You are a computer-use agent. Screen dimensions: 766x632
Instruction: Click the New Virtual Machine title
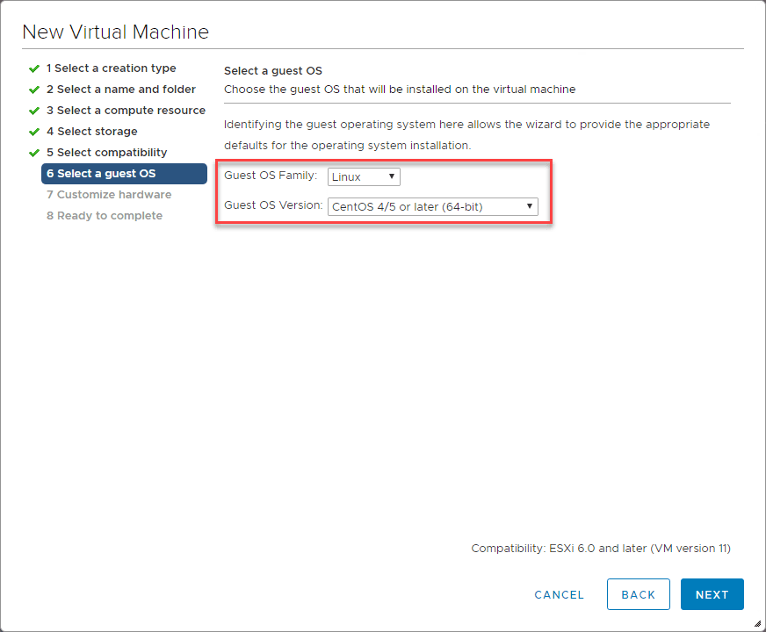tap(115, 32)
